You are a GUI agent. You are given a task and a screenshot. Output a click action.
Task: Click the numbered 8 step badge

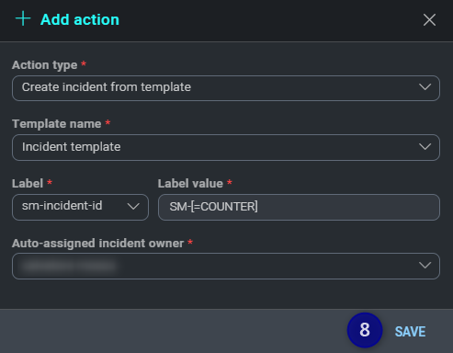coord(365,330)
